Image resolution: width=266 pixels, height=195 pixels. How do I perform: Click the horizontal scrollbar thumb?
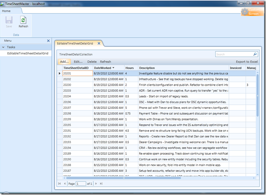click(x=123, y=178)
